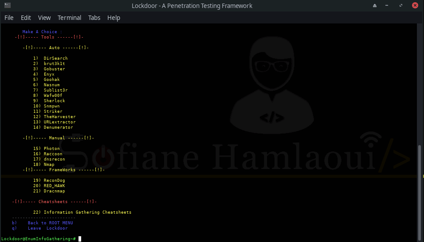This screenshot has height=242, width=424.
Task: Click the window title 'Lockdoor - A Penetration Testing Framework'
Action: tap(192, 6)
